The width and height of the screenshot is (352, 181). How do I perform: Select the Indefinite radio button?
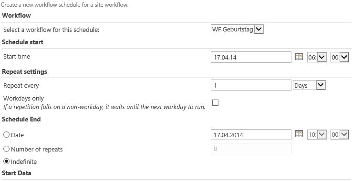(x=7, y=161)
